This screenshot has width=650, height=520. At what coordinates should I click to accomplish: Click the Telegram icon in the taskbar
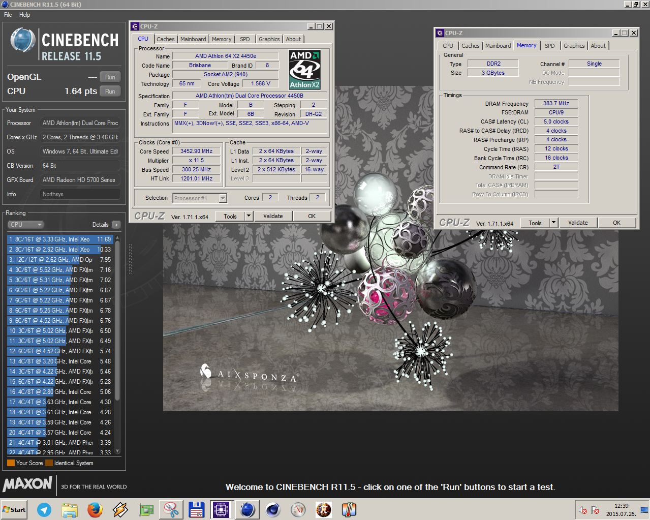pyautogui.click(x=44, y=509)
